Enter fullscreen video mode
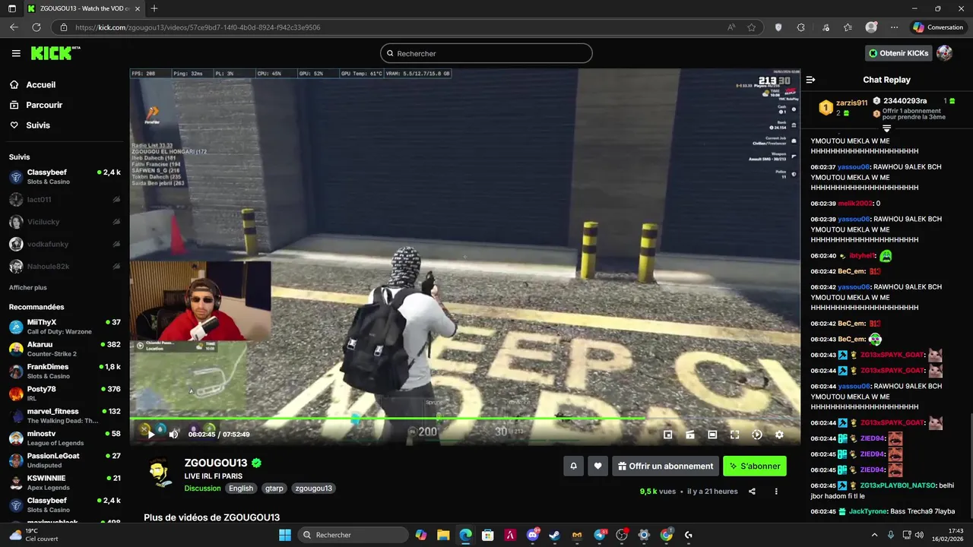Image resolution: width=973 pixels, height=547 pixels. 734,435
